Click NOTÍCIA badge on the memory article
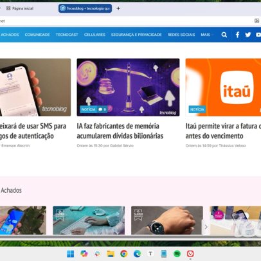 (89, 109)
